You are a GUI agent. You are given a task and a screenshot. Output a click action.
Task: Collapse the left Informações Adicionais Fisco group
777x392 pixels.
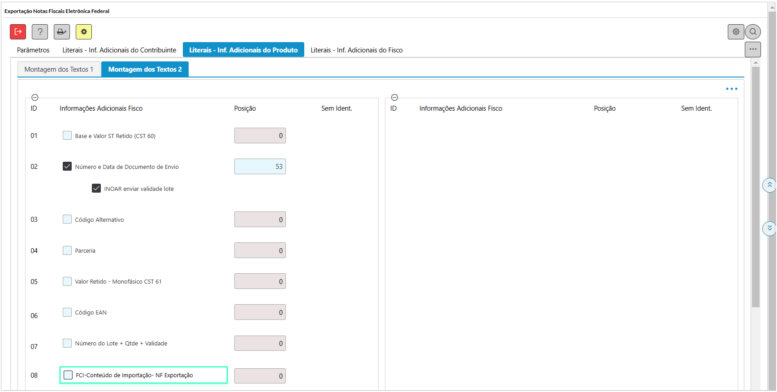click(35, 98)
